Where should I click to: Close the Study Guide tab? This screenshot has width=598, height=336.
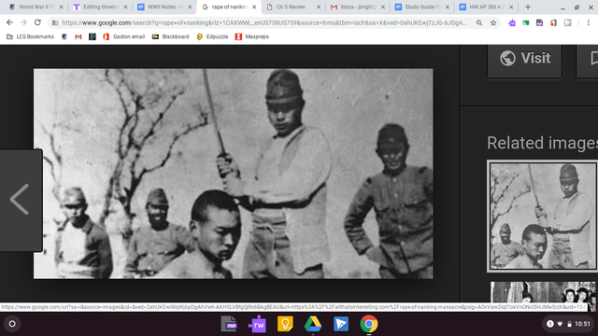tap(448, 7)
